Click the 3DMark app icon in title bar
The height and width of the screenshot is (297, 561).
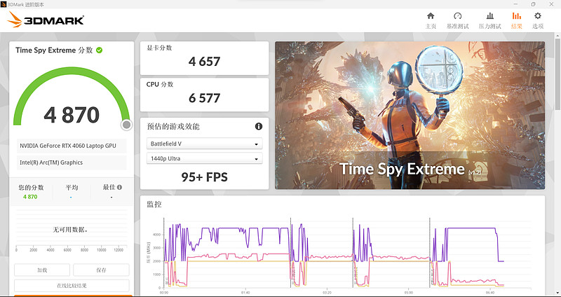[x=4, y=4]
